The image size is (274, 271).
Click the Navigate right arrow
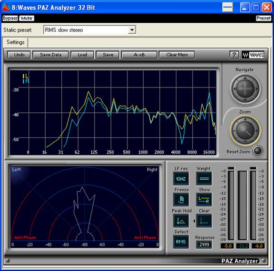(256, 89)
